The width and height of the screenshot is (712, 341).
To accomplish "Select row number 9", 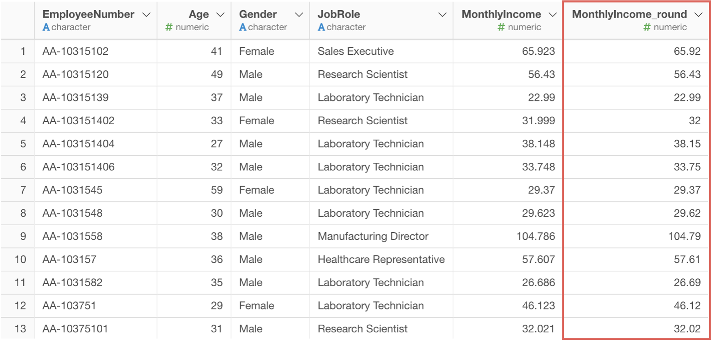I will click(x=23, y=236).
